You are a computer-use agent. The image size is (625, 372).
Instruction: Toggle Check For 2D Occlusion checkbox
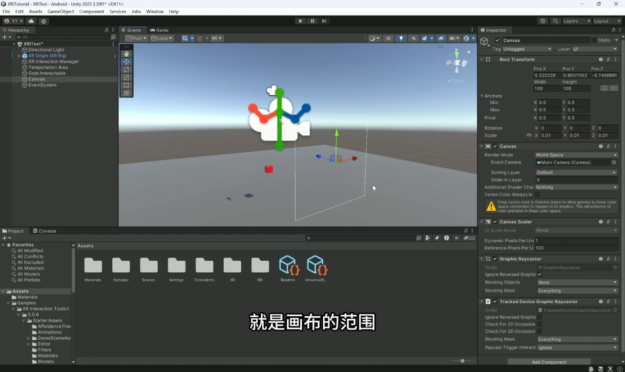click(x=540, y=324)
